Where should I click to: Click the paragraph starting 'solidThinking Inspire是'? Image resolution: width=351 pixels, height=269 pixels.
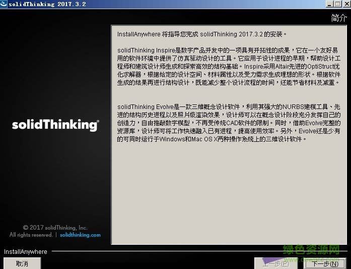click(229, 67)
